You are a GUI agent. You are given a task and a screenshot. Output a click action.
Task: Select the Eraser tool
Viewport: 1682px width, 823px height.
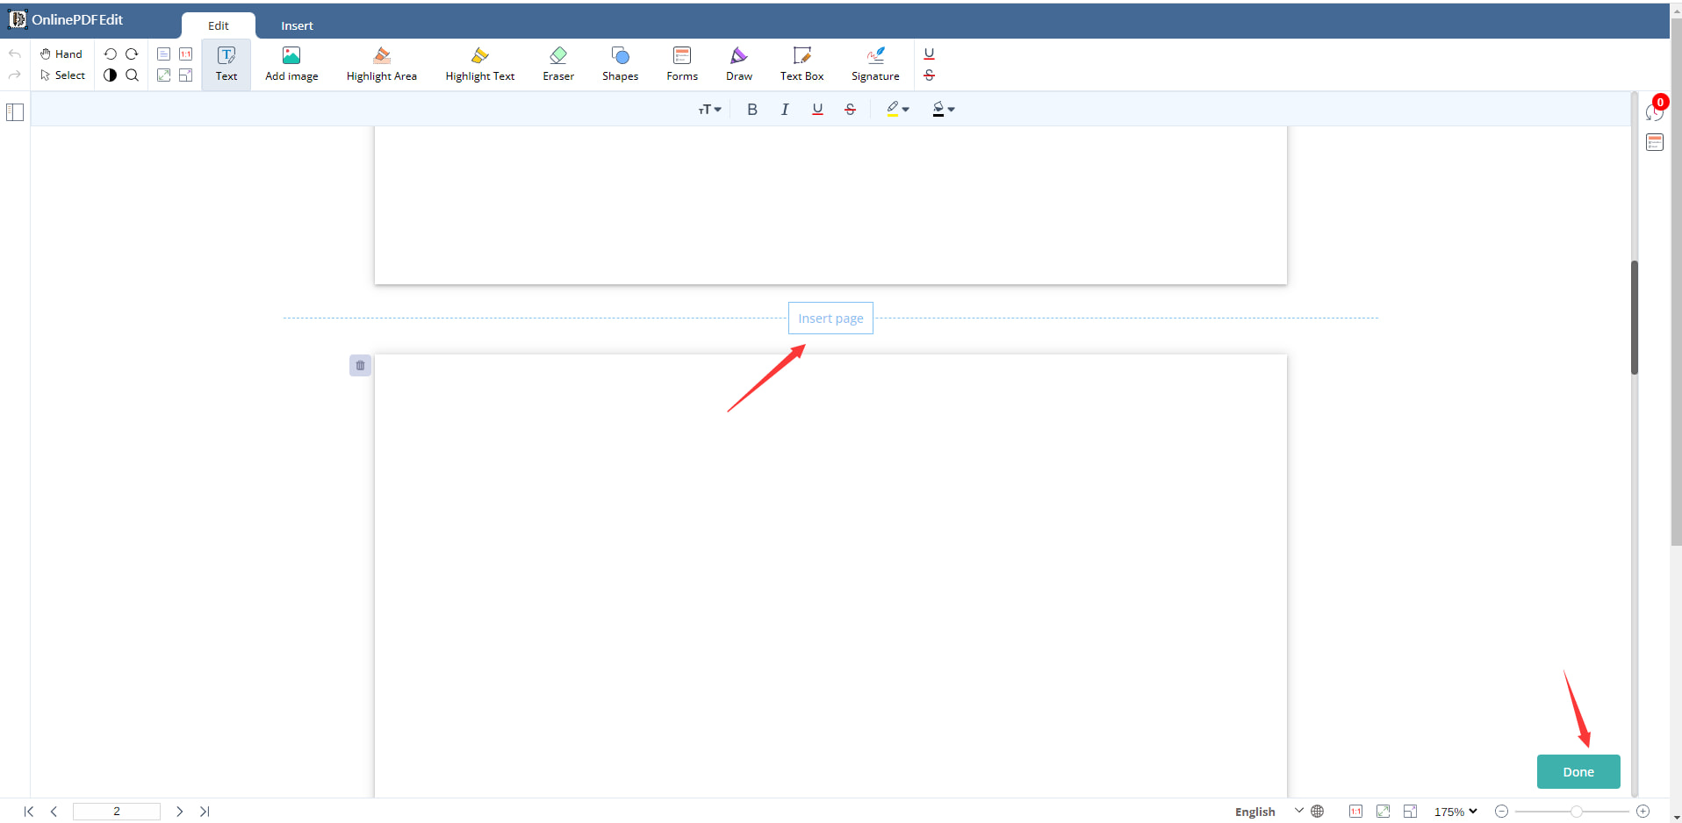(558, 64)
